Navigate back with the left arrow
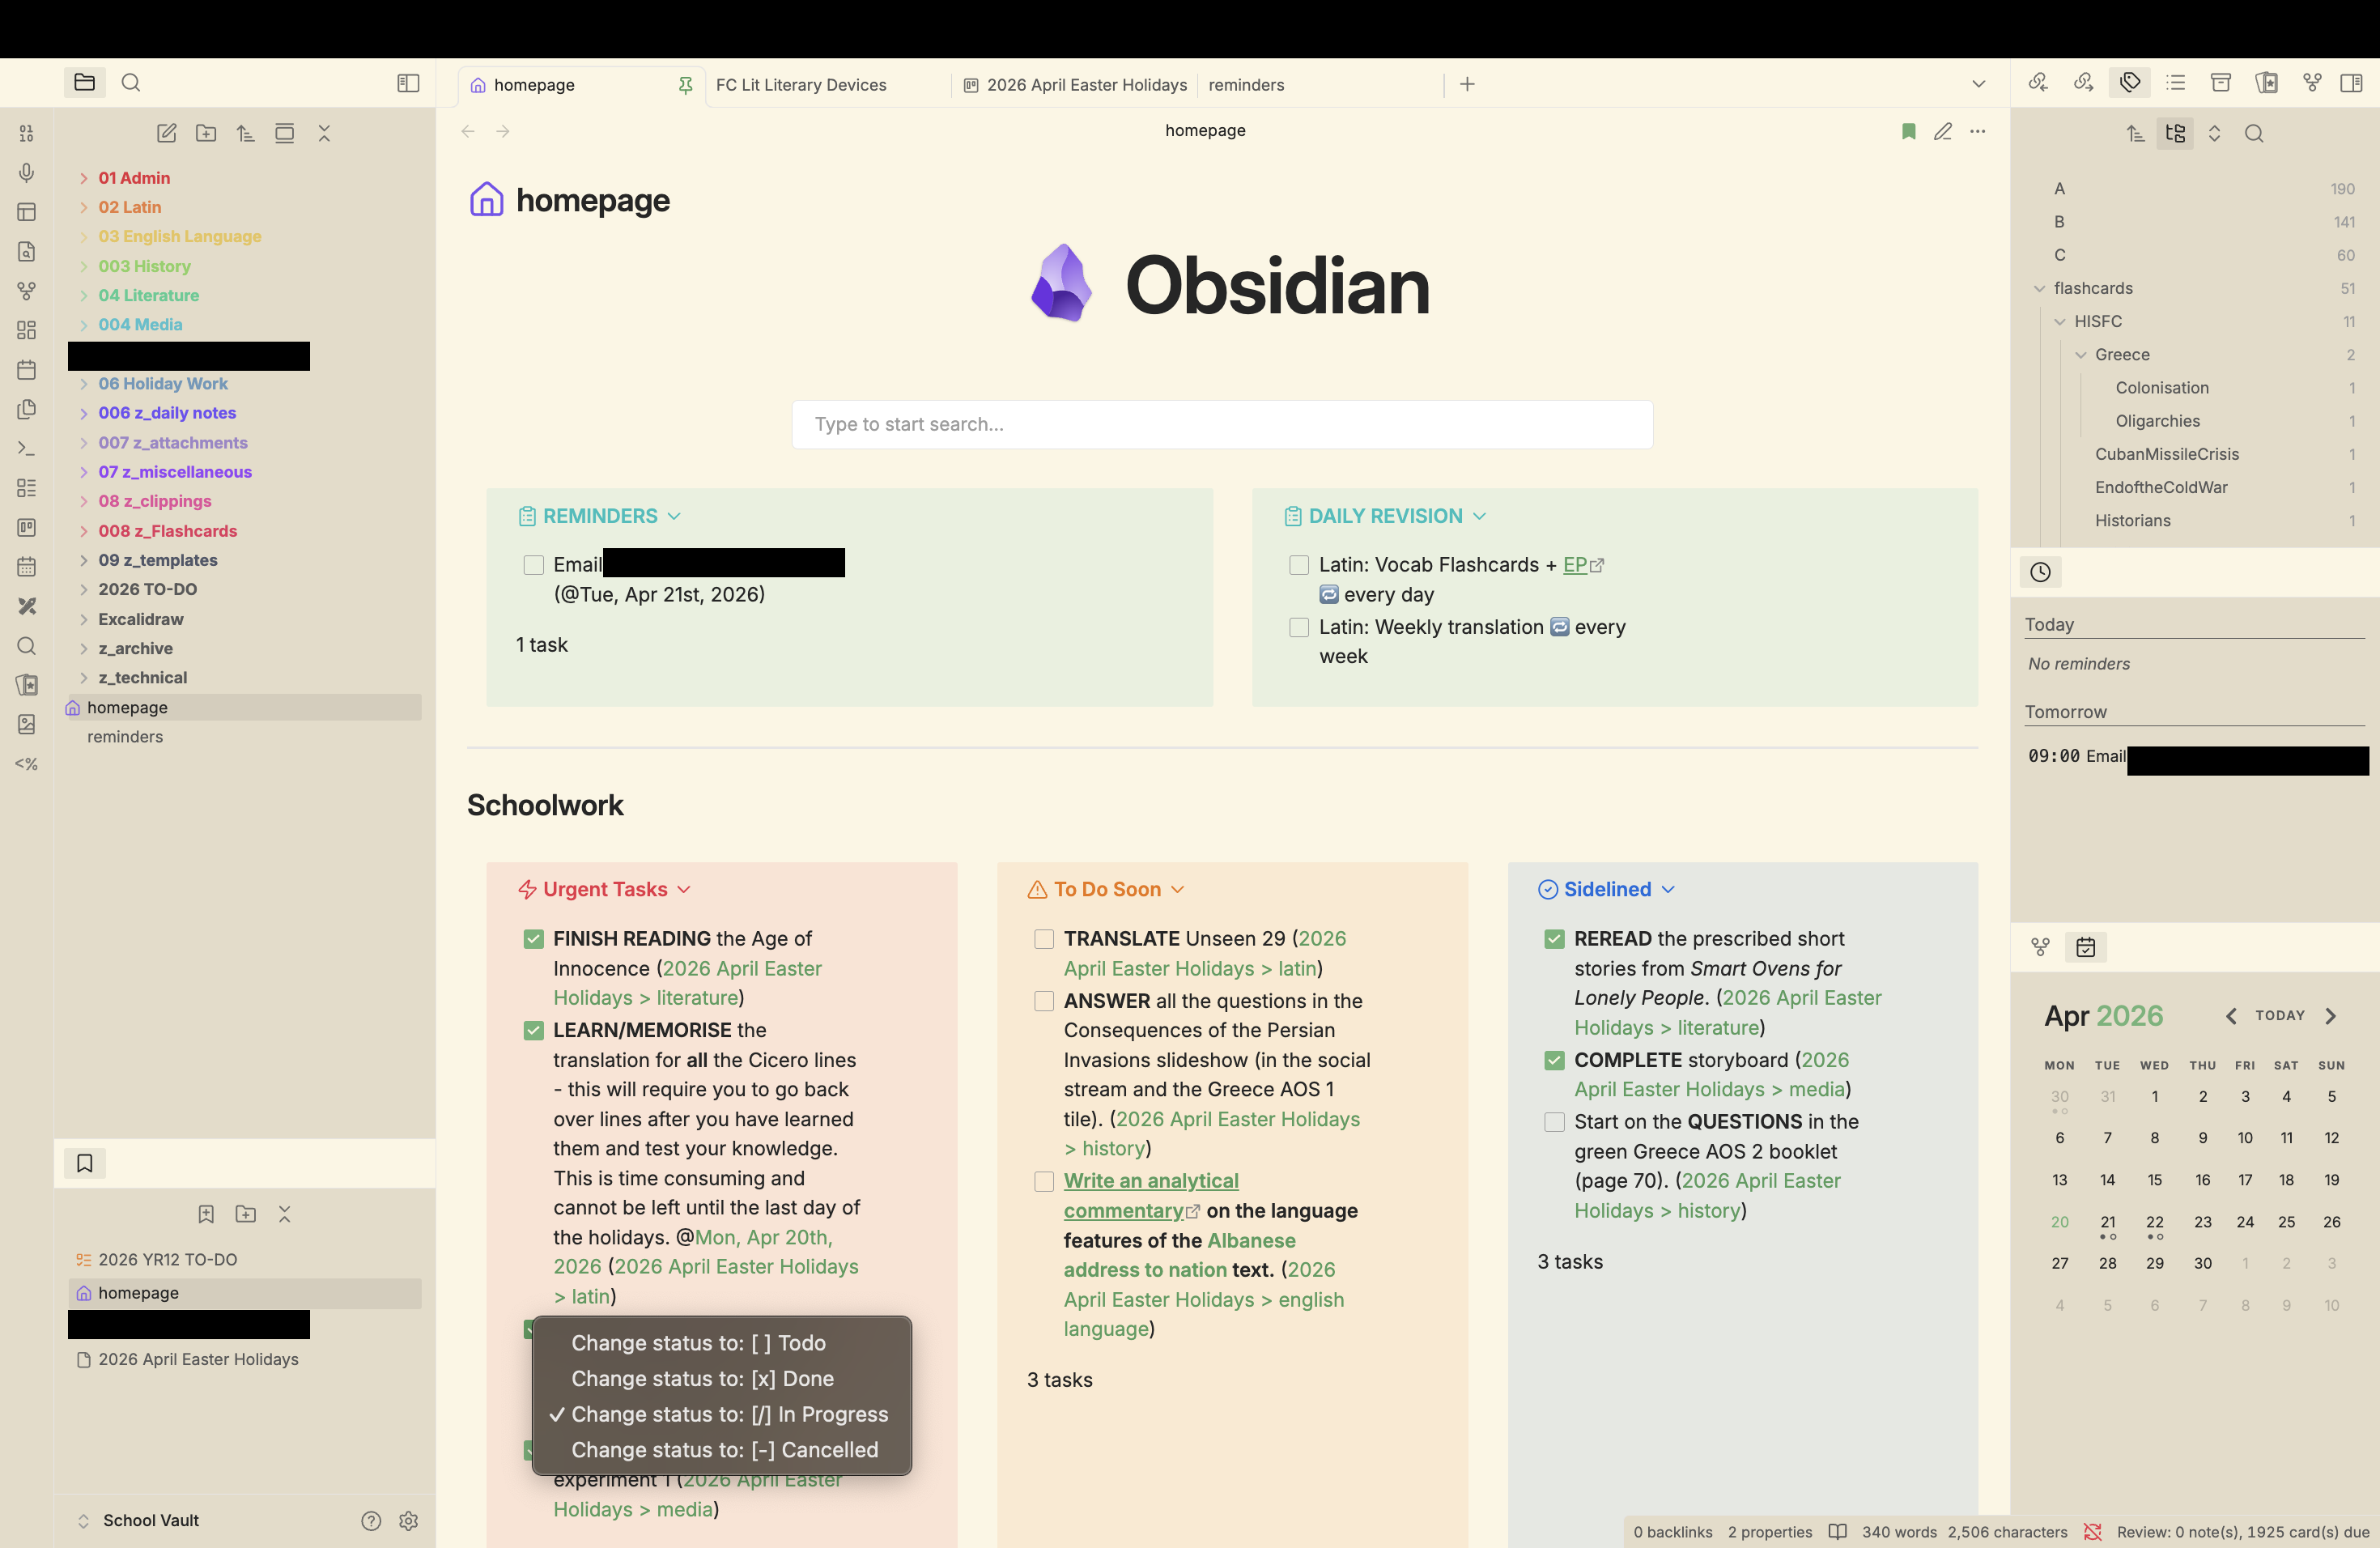2380x1548 pixels. click(x=468, y=131)
